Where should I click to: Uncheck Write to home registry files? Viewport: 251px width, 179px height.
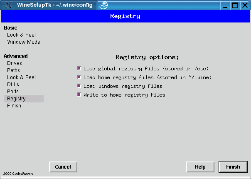(79, 95)
